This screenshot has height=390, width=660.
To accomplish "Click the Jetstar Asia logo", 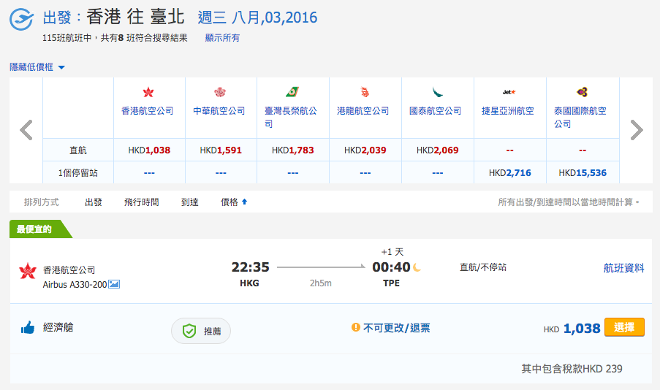I will click(x=509, y=92).
